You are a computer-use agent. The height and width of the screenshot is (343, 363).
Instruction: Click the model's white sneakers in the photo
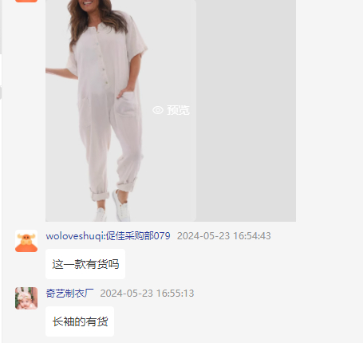coord(113,206)
